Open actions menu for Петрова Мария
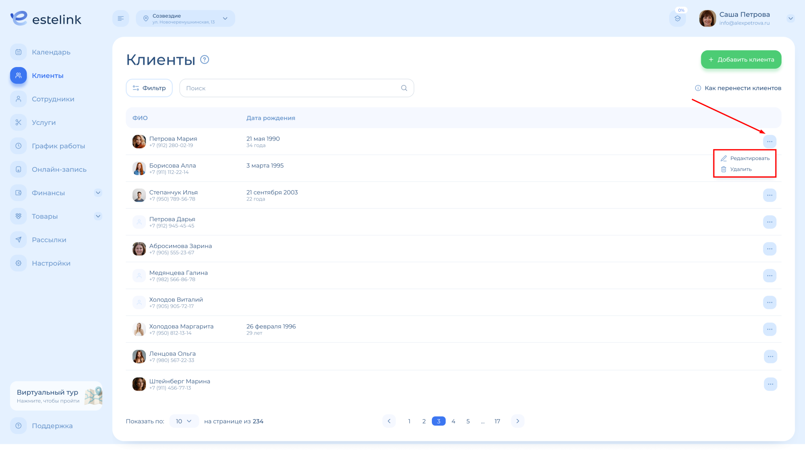805x453 pixels. [x=769, y=141]
